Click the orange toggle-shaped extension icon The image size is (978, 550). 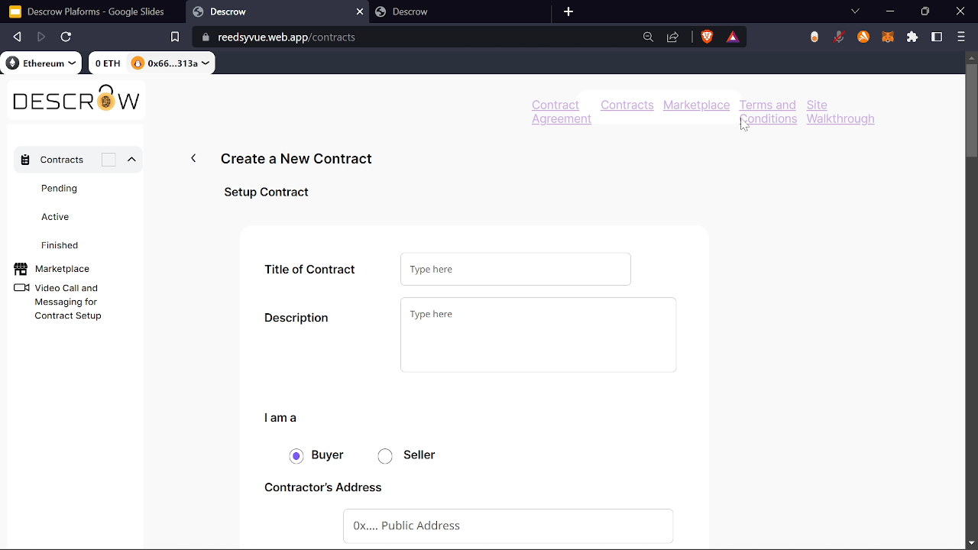coord(814,37)
